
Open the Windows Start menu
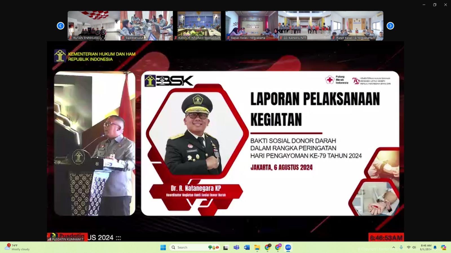163,247
